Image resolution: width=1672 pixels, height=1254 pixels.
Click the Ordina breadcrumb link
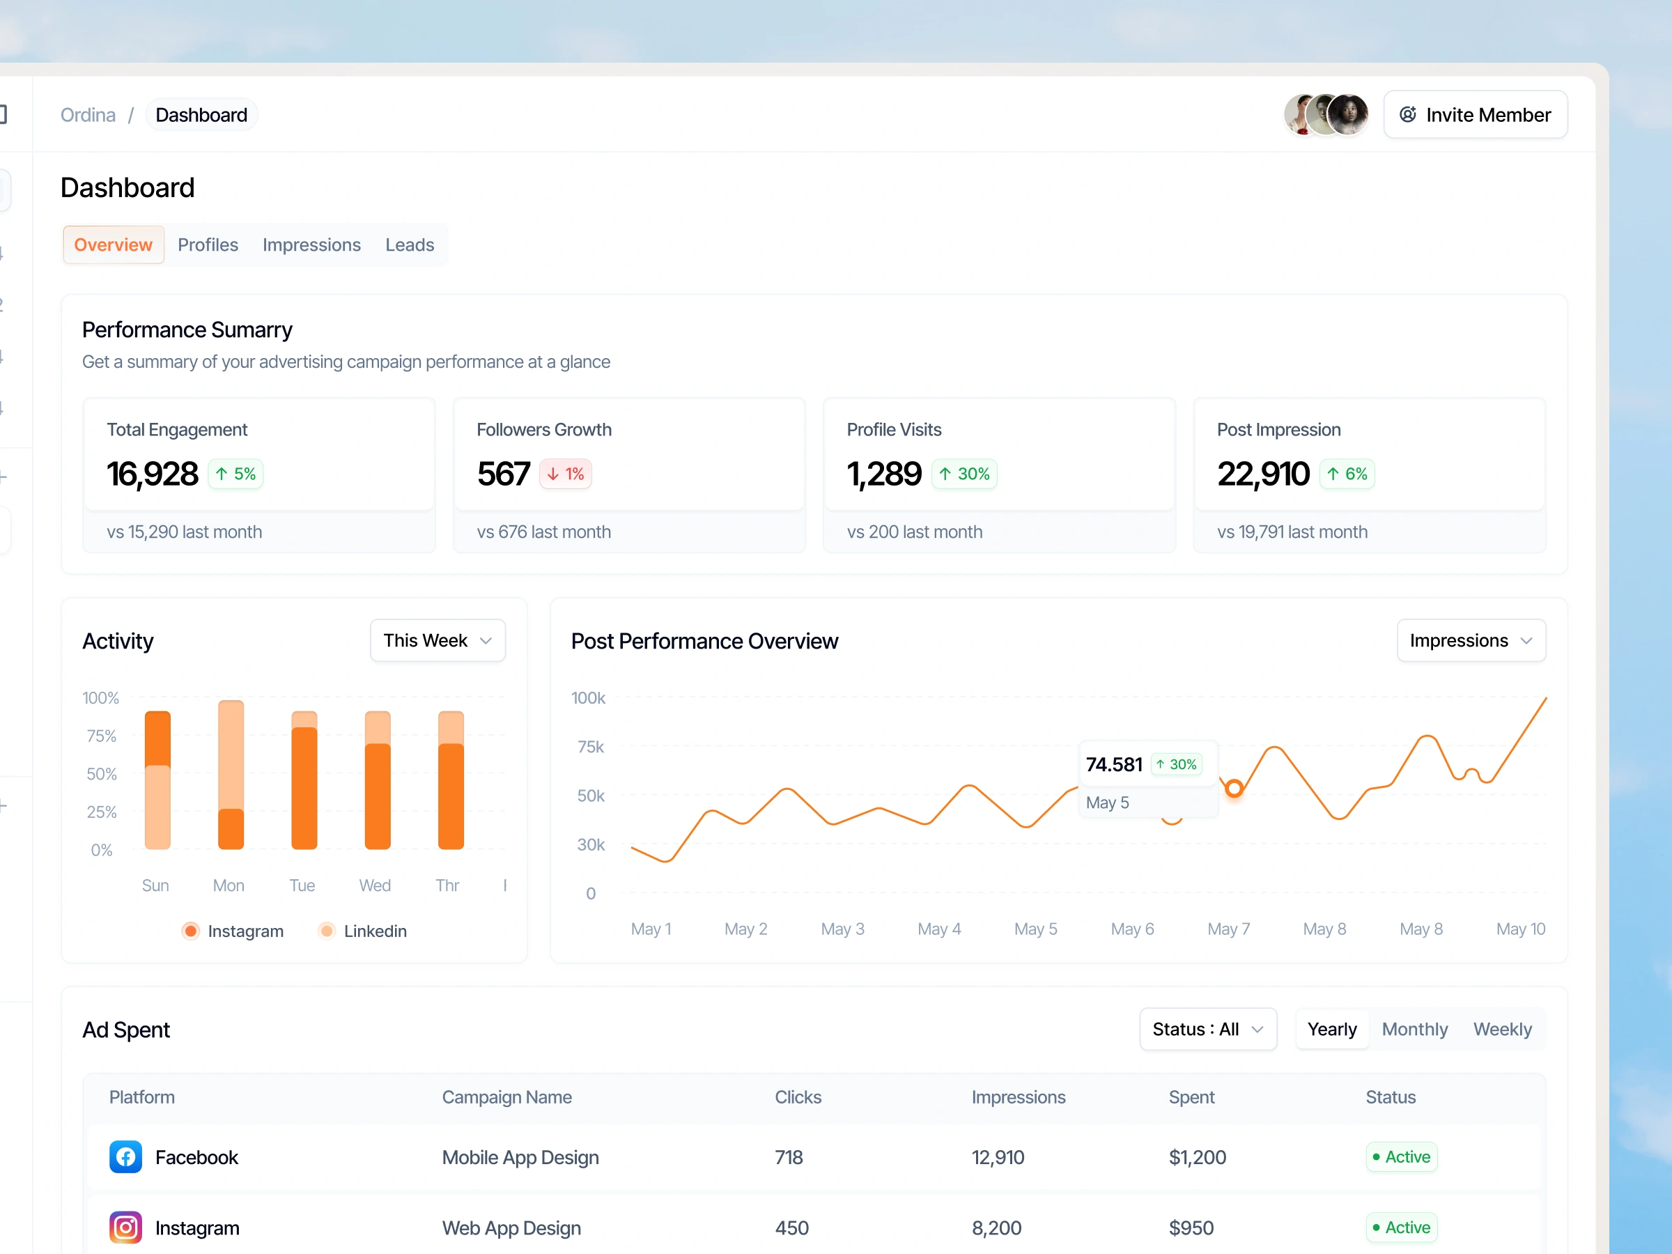point(88,114)
